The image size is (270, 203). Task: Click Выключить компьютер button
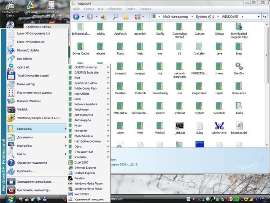click(37, 190)
